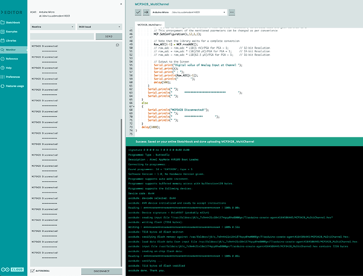Click the Upload arrow button

point(146,12)
